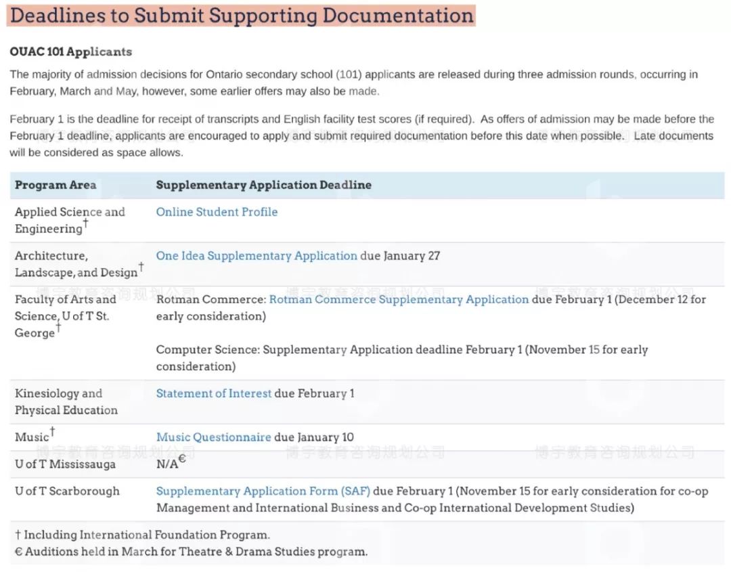Open the Statement of Interest link
This screenshot has height=572, width=731.
click(213, 393)
